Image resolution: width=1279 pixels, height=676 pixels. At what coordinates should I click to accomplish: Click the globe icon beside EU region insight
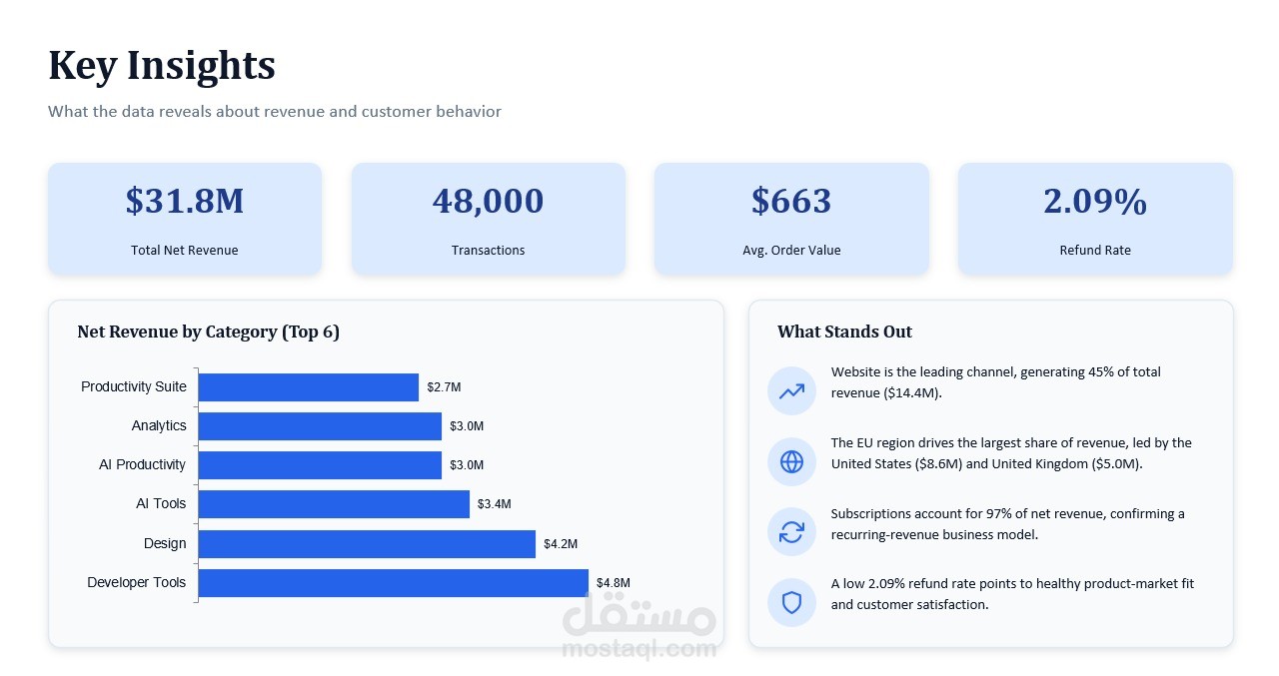pyautogui.click(x=791, y=461)
